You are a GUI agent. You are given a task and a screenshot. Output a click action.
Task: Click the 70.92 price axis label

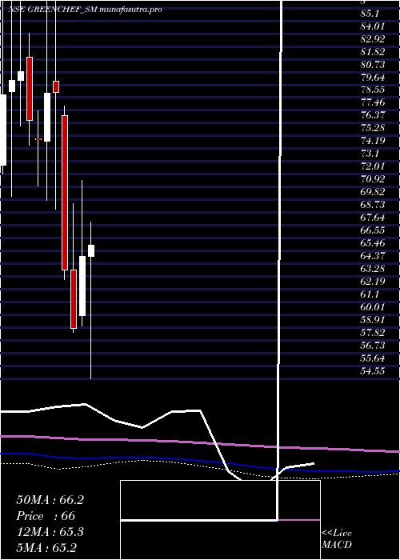tap(373, 179)
